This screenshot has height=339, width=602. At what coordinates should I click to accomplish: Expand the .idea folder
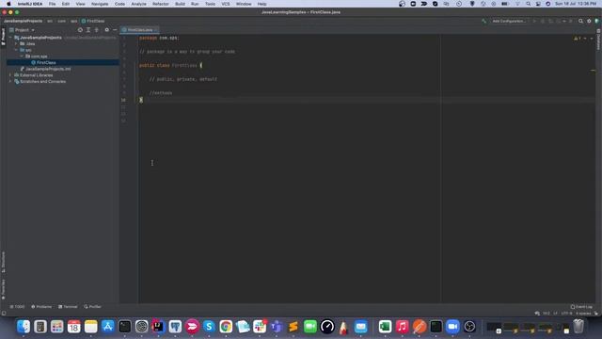point(16,44)
